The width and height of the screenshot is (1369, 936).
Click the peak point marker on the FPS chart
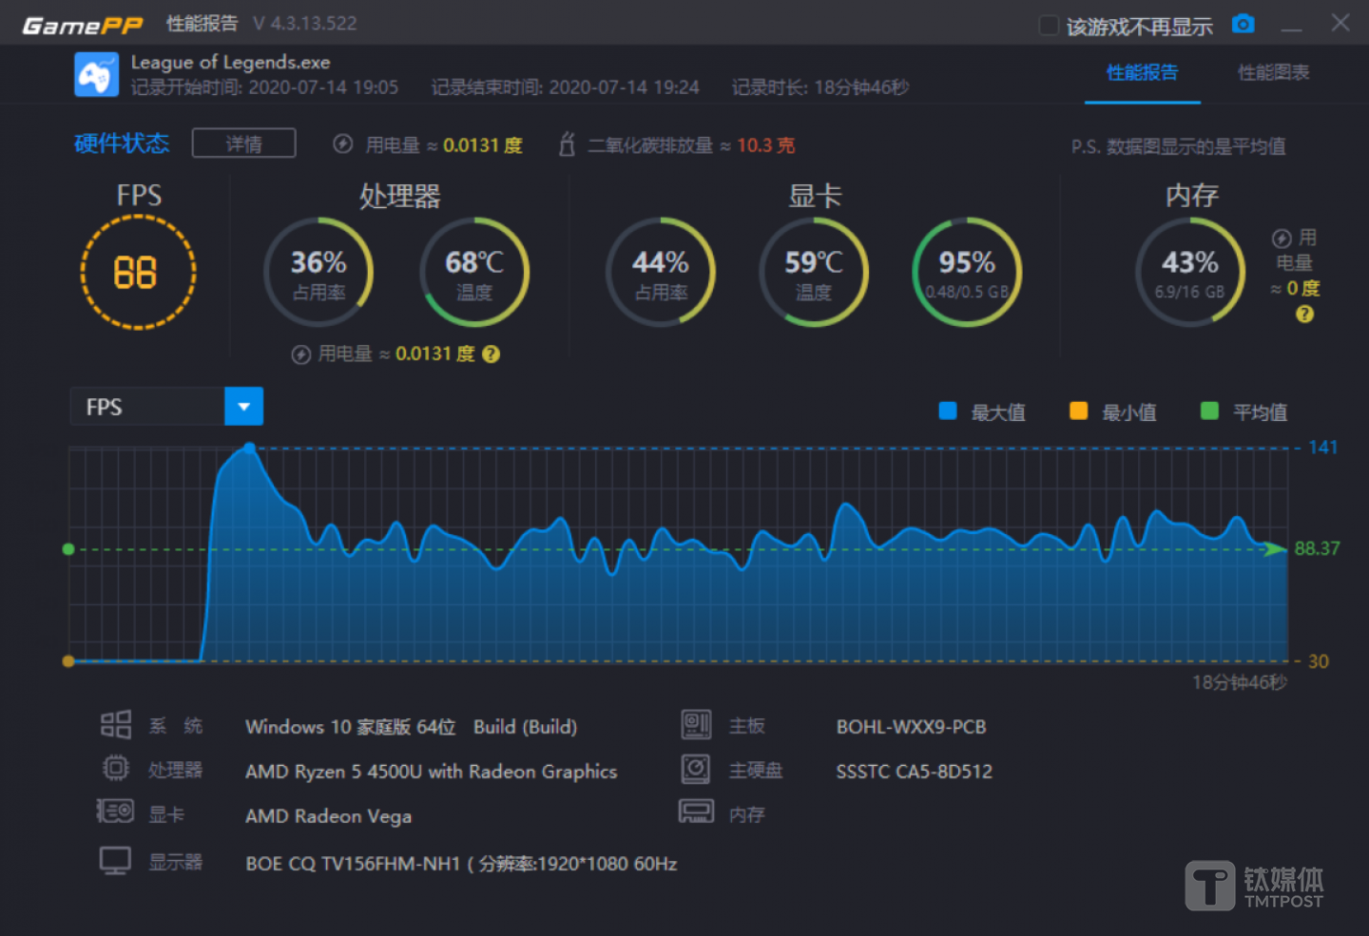point(249,448)
